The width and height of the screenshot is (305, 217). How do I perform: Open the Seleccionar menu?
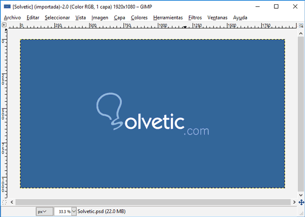(57, 18)
